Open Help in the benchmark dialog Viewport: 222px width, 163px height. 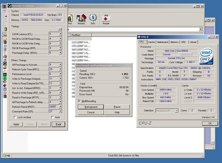point(117,113)
